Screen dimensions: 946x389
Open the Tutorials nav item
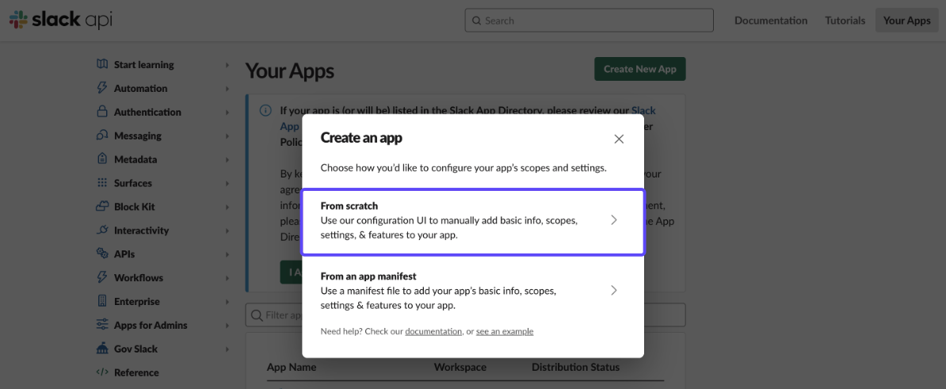pos(845,21)
